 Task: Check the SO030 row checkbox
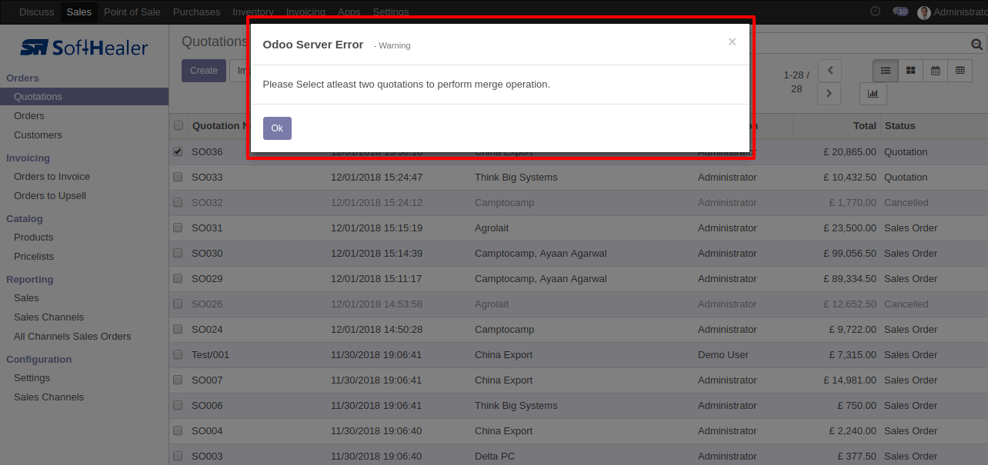(x=178, y=253)
